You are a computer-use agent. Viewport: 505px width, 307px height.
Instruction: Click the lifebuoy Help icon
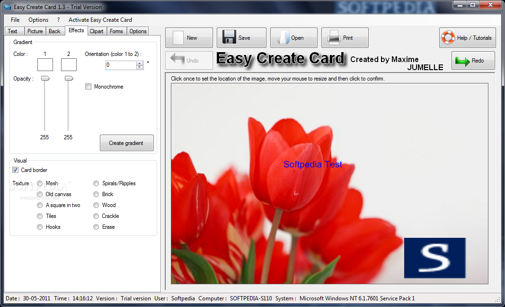(448, 38)
